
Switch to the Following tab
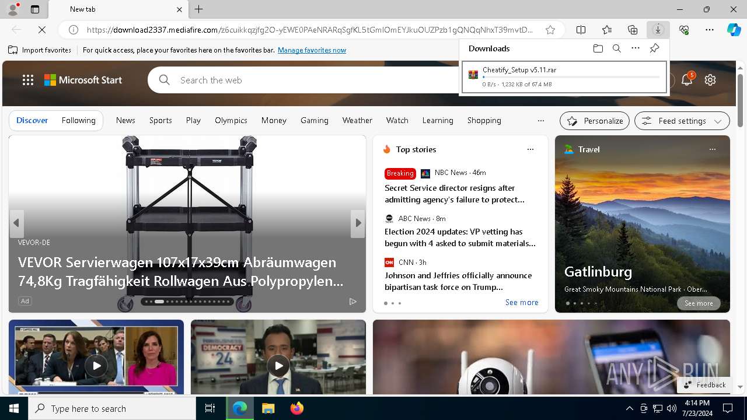click(78, 120)
